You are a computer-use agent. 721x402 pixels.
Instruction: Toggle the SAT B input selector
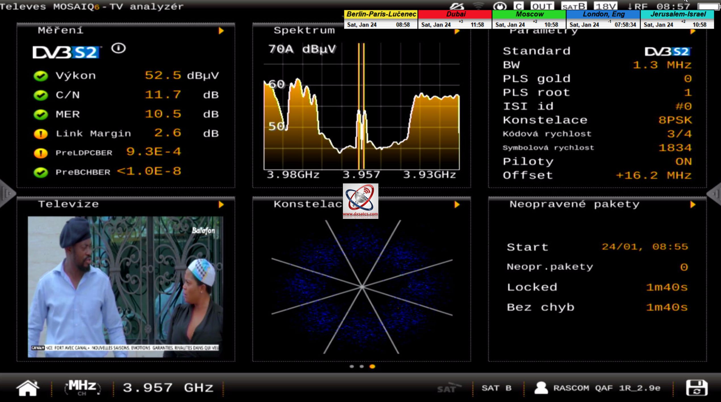[x=496, y=388]
